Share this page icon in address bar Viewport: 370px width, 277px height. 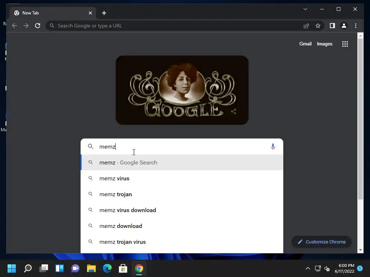(306, 26)
